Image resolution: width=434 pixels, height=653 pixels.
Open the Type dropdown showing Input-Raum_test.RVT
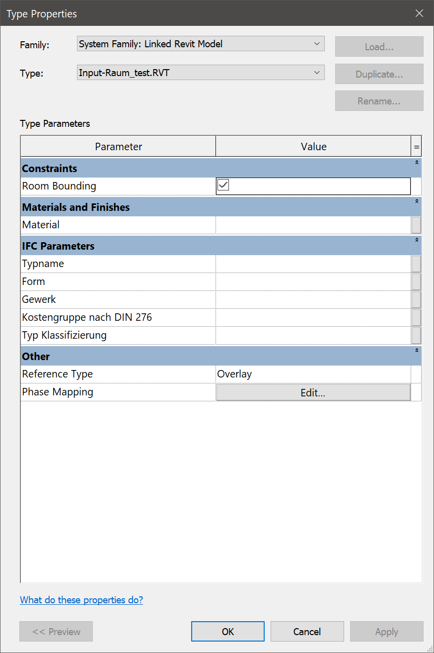(317, 73)
